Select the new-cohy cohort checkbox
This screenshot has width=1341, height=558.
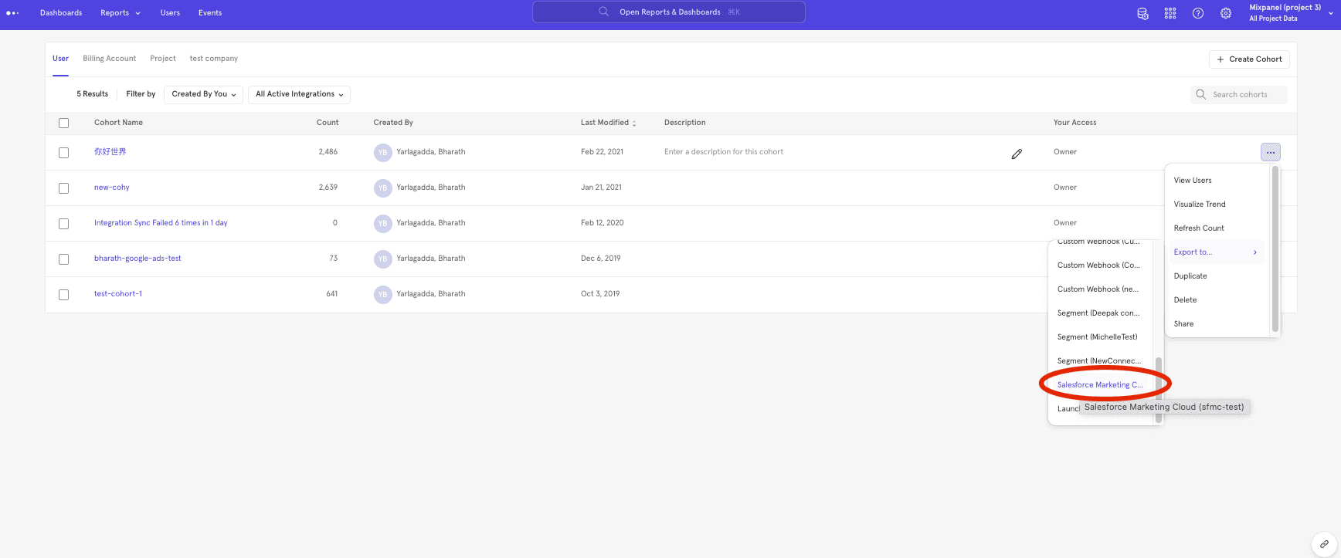(64, 188)
